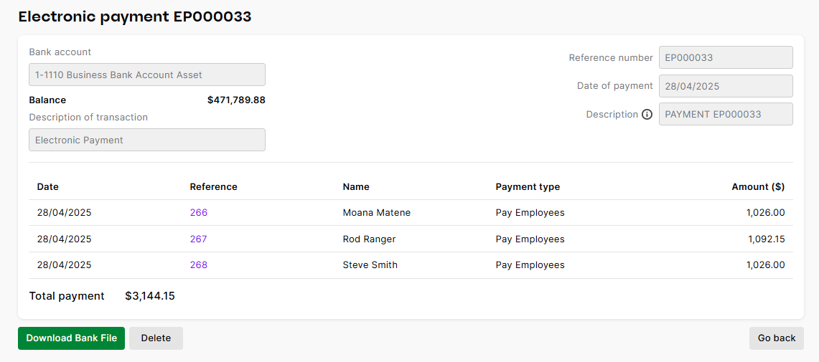Click the Date of payment field
Screen dimensions: 819x362
click(x=726, y=86)
